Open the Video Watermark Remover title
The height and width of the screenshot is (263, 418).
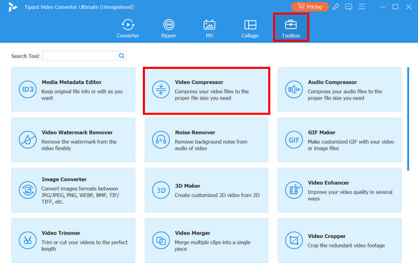coord(77,133)
